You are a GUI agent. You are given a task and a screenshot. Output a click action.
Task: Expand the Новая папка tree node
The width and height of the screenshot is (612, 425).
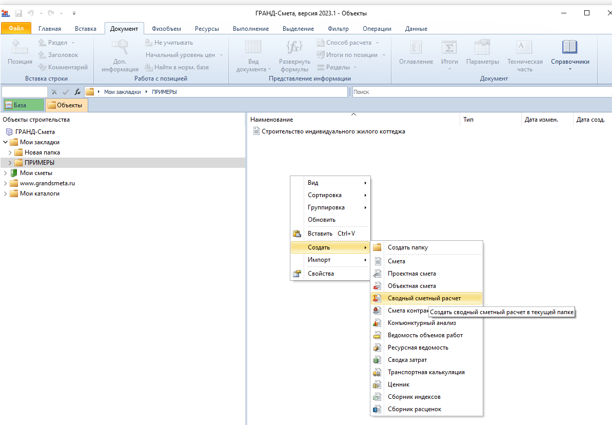tap(10, 152)
